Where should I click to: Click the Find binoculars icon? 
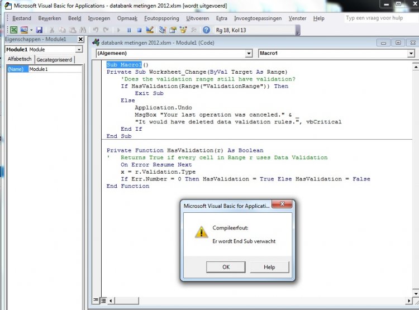coord(83,30)
